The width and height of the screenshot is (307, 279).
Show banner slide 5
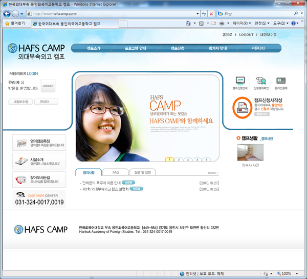point(206,160)
